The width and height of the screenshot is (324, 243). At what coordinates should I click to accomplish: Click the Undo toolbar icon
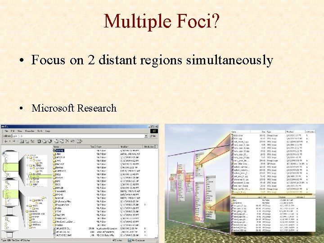(72, 141)
